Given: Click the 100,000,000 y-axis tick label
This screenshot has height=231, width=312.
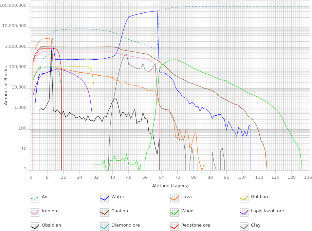Looking at the screenshot, I should pos(13,5).
